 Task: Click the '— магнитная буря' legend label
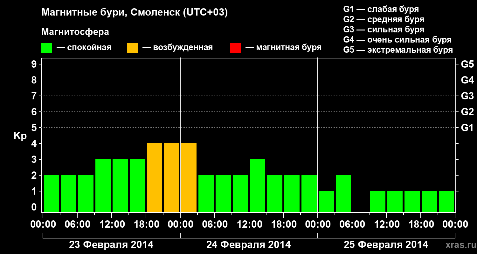click(x=283, y=48)
